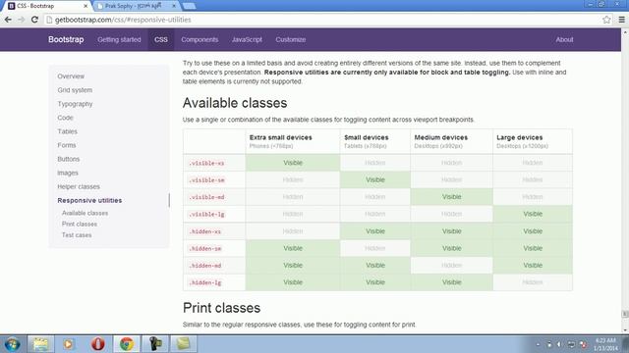This screenshot has height=353, width=629.
Task: Open Print classes sidebar sub-link
Action: [80, 224]
